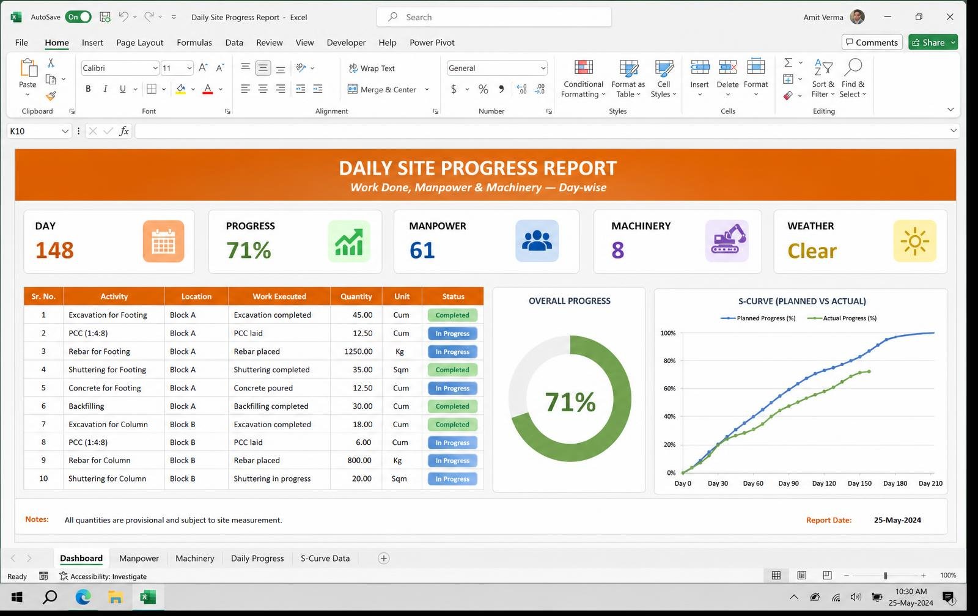This screenshot has height=616, width=978.
Task: Toggle Center horizontal alignment
Action: click(x=263, y=89)
